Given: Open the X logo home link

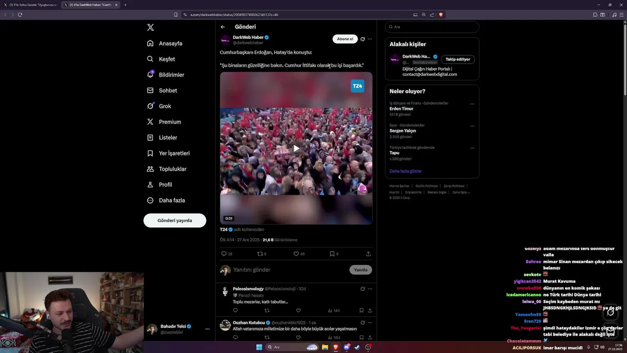Looking at the screenshot, I should pos(150,27).
